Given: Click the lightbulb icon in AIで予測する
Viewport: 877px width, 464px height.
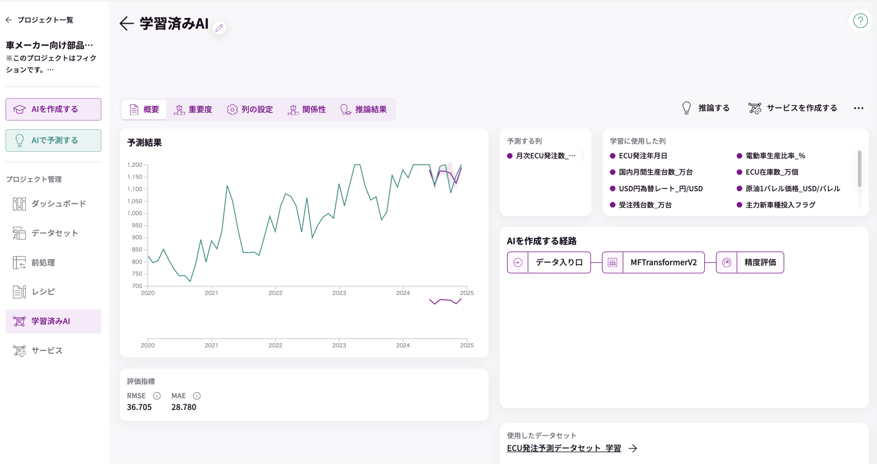Looking at the screenshot, I should [x=20, y=140].
